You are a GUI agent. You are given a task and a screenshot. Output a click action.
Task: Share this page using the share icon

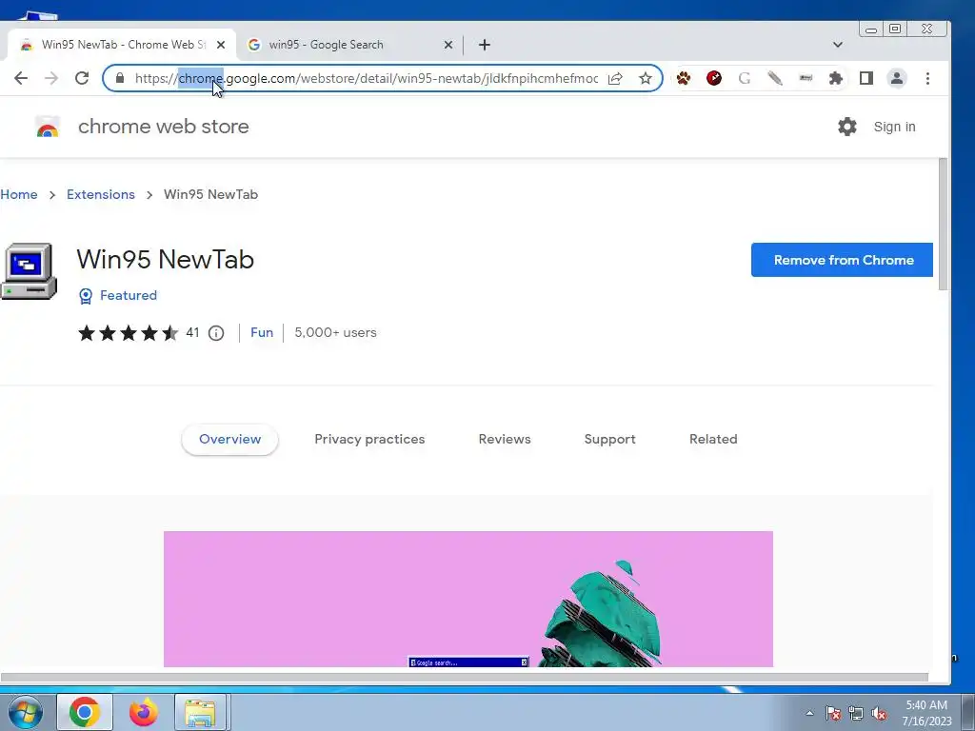pyautogui.click(x=615, y=78)
